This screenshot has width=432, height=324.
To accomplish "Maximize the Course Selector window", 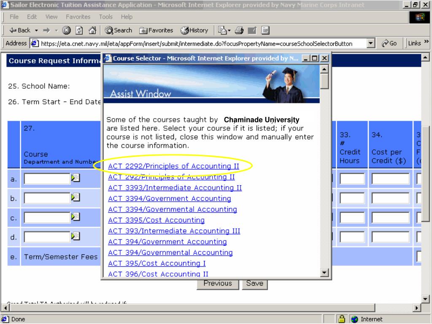I will click(315, 58).
